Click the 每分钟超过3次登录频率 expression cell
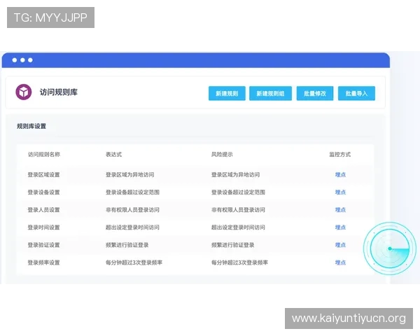The image size is (420, 336). tap(134, 262)
